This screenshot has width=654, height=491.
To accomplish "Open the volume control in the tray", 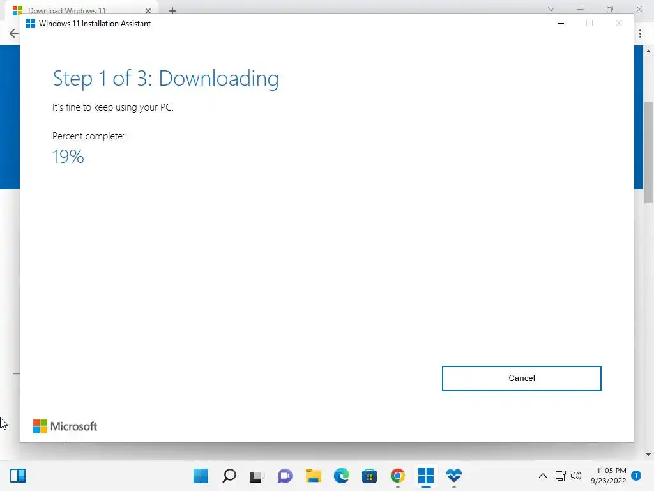I will pos(576,476).
